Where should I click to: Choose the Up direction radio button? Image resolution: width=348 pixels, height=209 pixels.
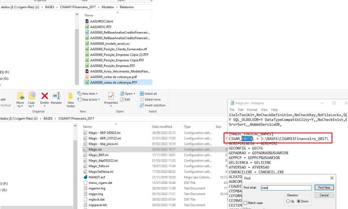(288, 201)
